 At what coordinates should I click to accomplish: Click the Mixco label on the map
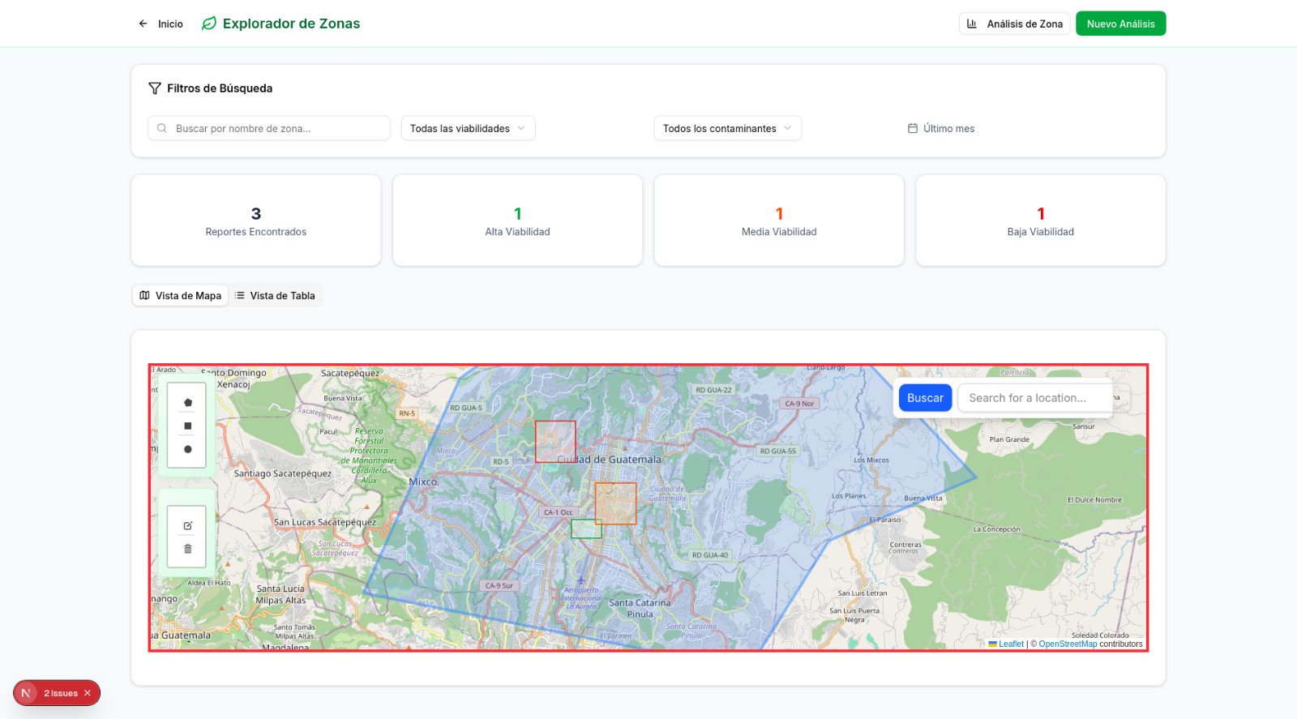[x=423, y=481]
